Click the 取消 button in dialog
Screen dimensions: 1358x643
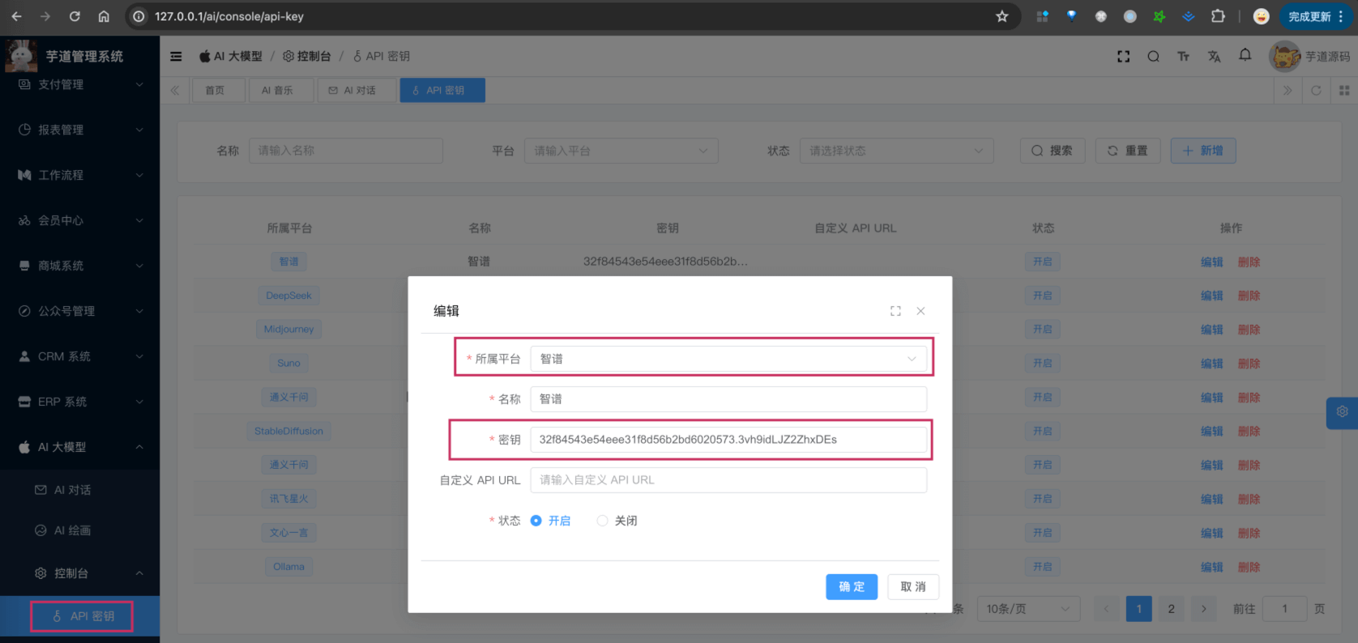tap(913, 587)
